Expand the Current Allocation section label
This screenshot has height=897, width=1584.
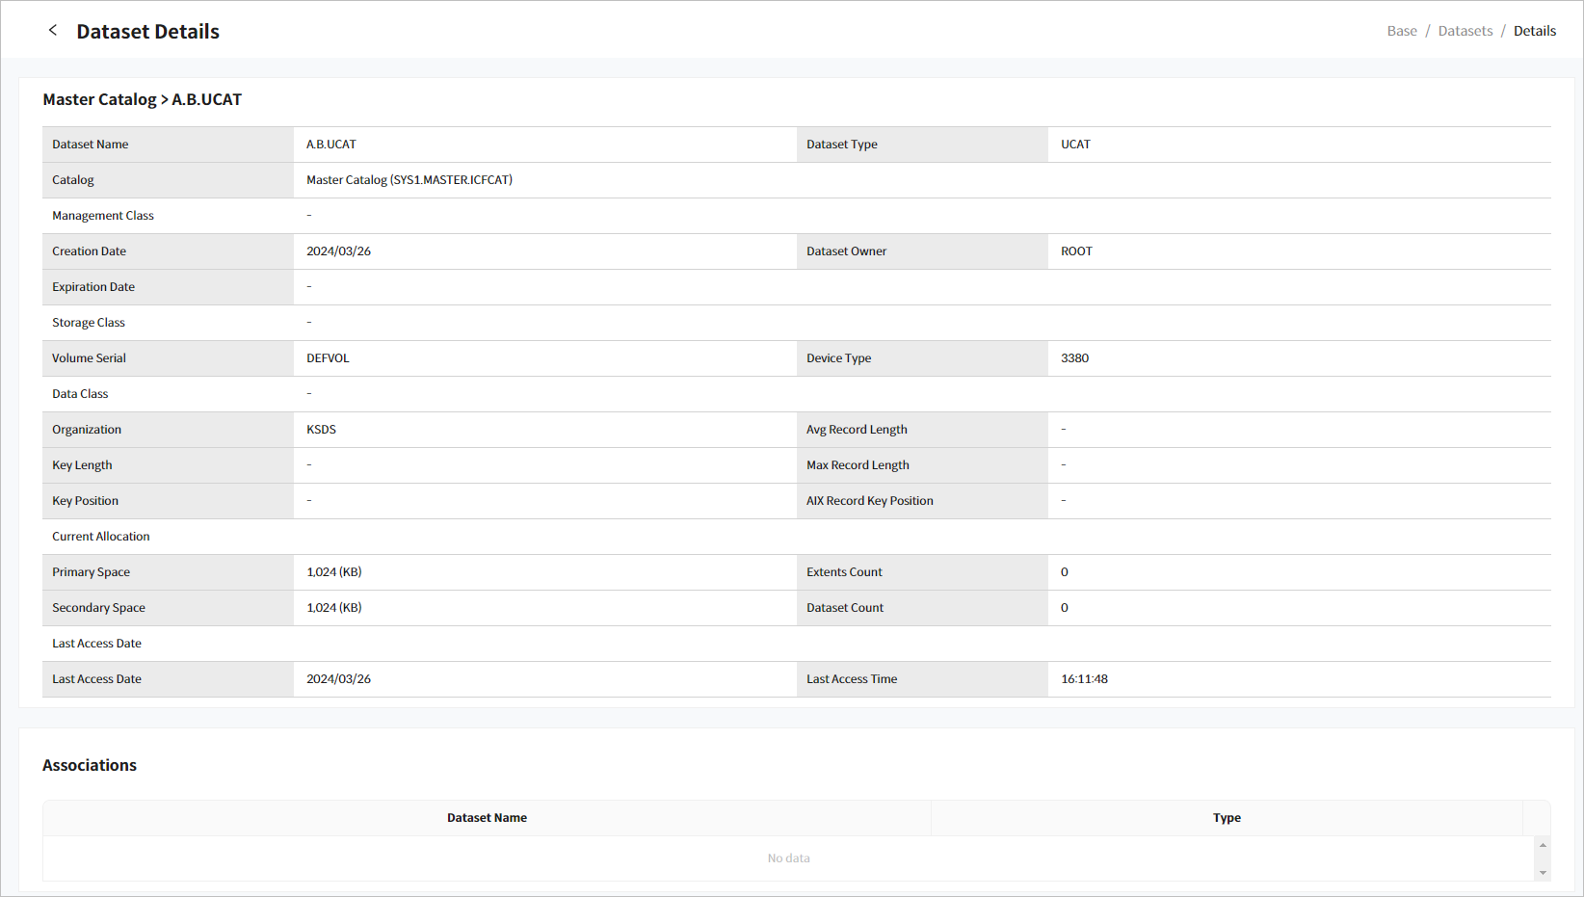coord(100,536)
